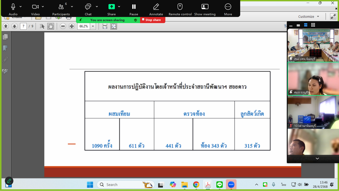Viewport: 339px width, 191px height.
Task: Expand the system tray hidden icons arrow
Action: coord(256,185)
